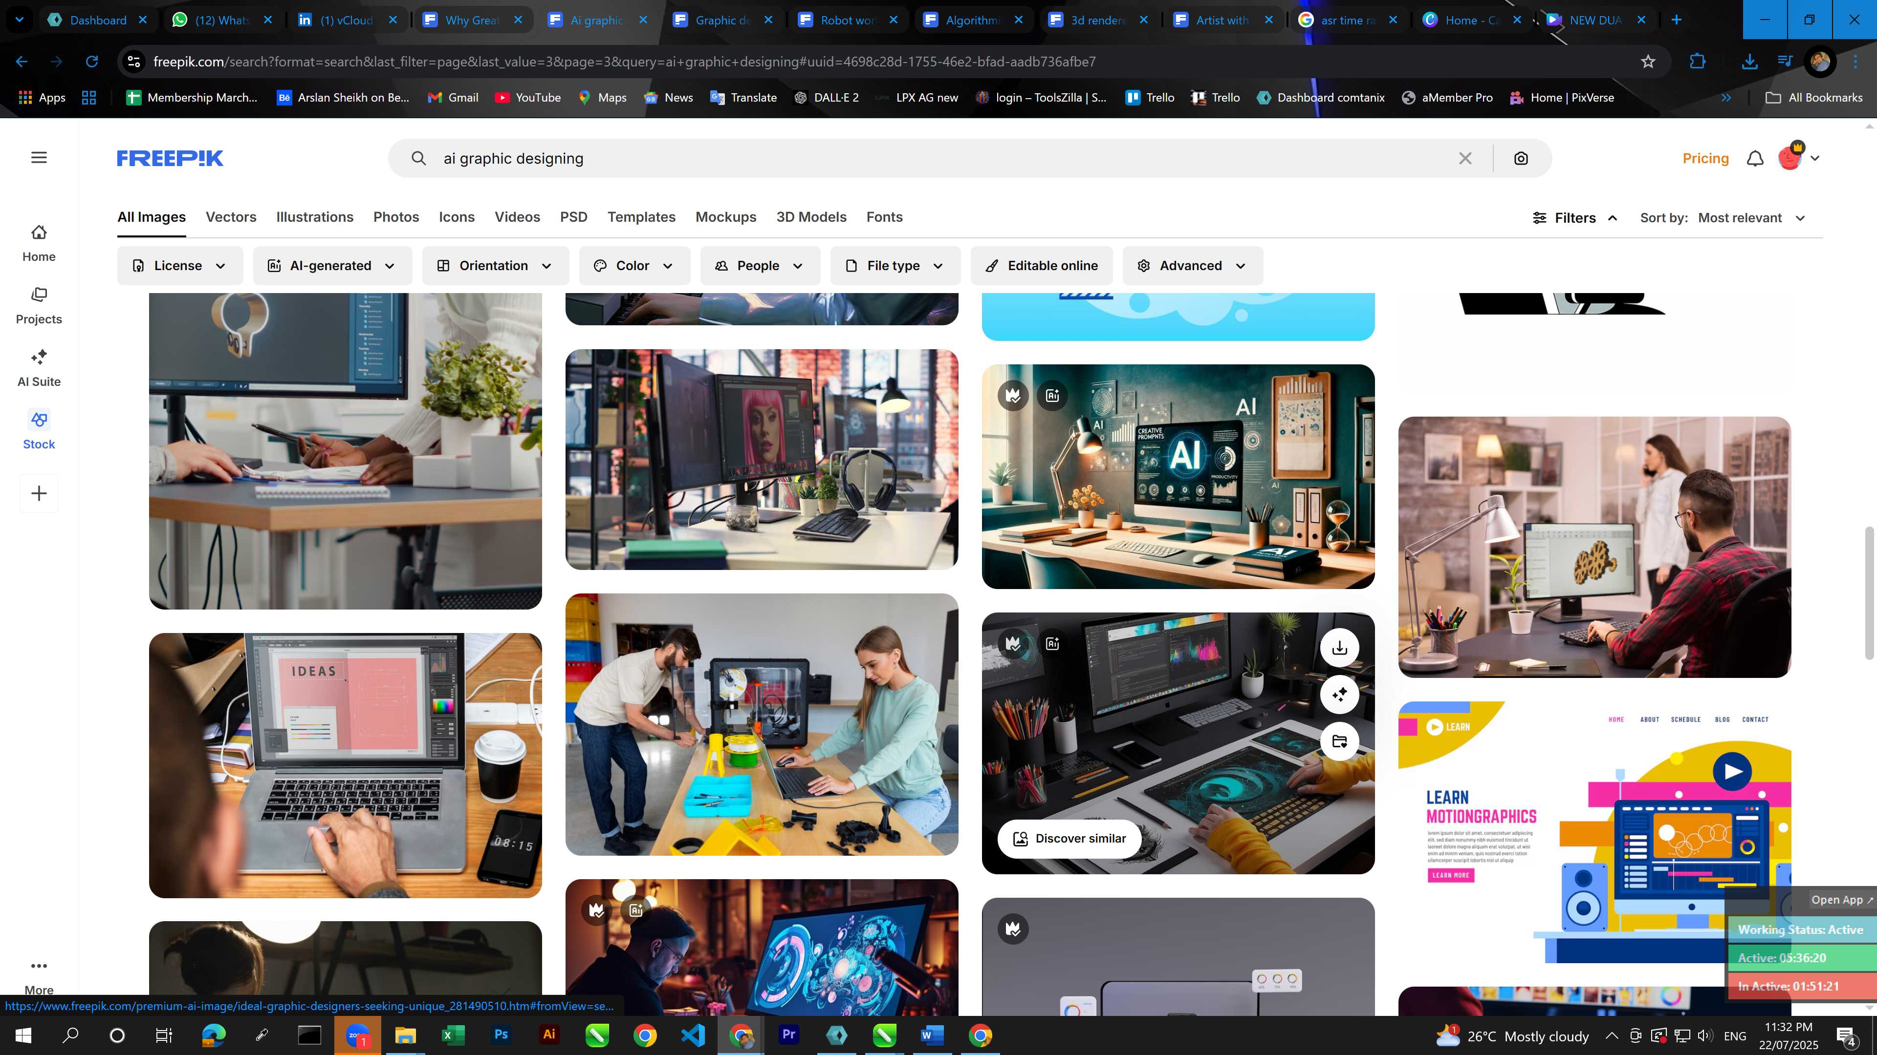
Task: Open the 3D printer workshop photo
Action: point(762,724)
